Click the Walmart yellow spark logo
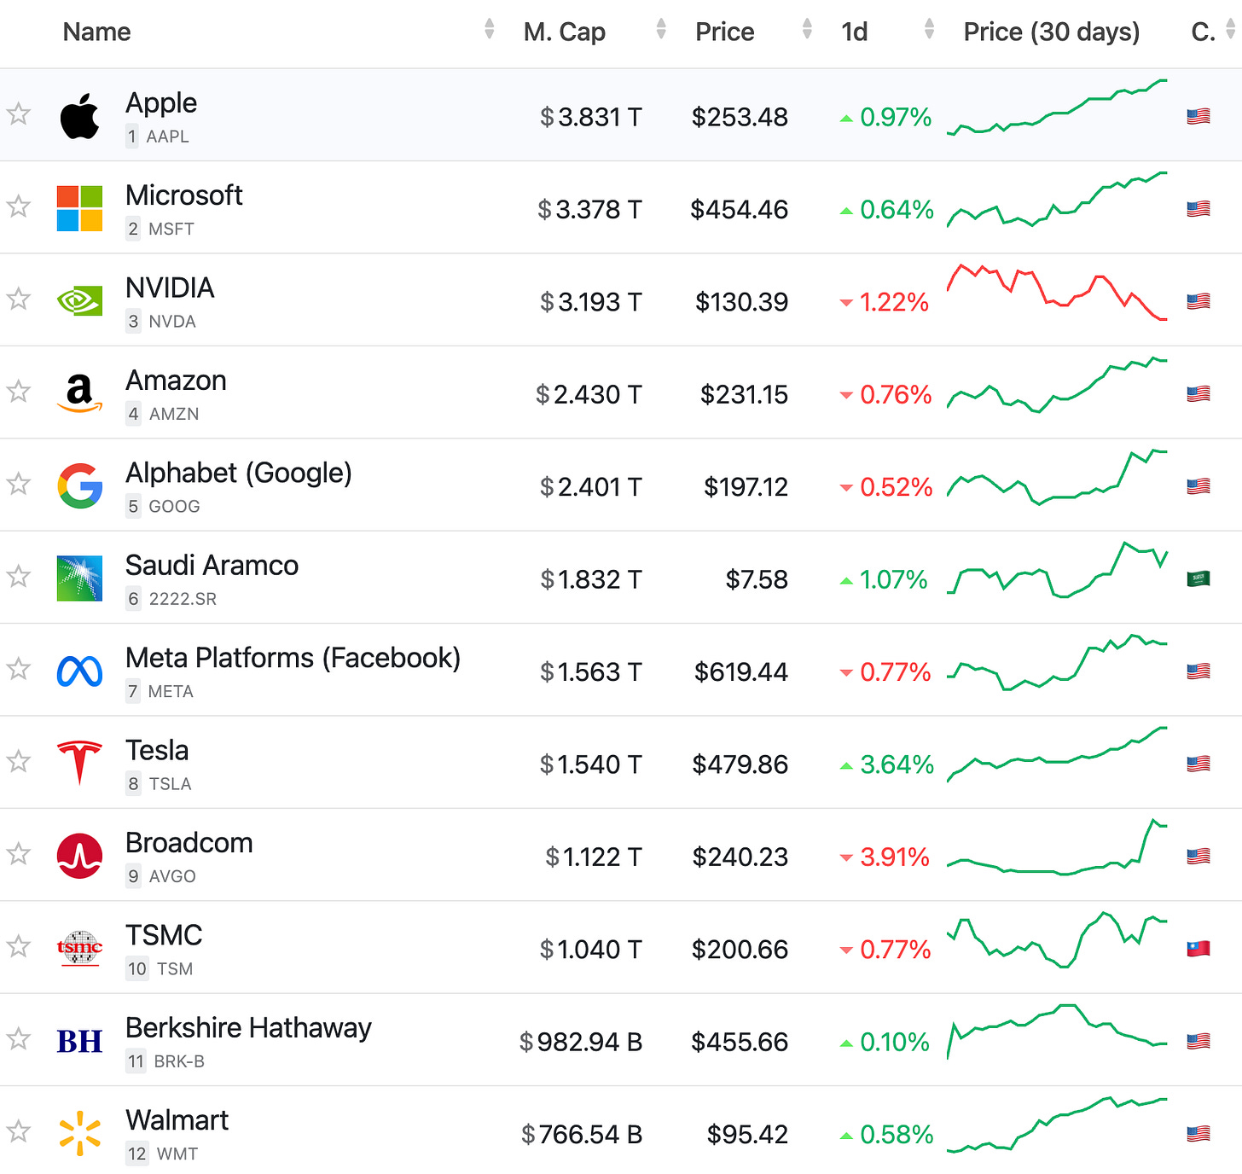 79,1133
